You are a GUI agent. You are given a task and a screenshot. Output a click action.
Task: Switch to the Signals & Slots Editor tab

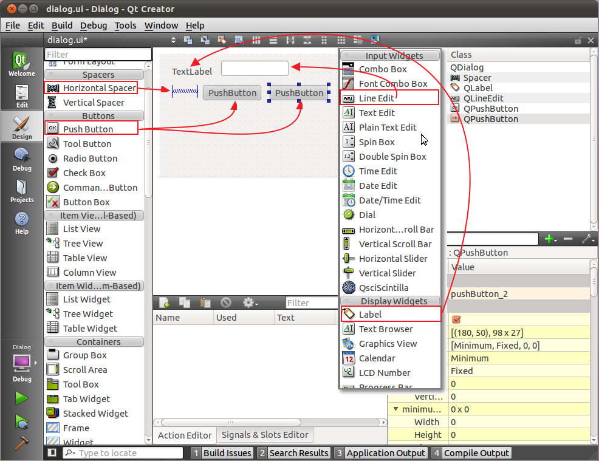coord(265,435)
